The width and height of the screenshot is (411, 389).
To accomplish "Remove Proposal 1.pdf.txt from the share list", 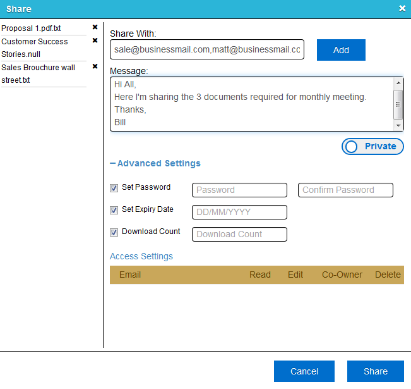I will coord(95,27).
